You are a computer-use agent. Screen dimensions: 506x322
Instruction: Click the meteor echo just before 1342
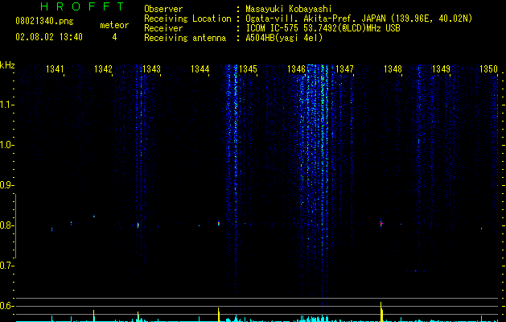click(x=94, y=216)
